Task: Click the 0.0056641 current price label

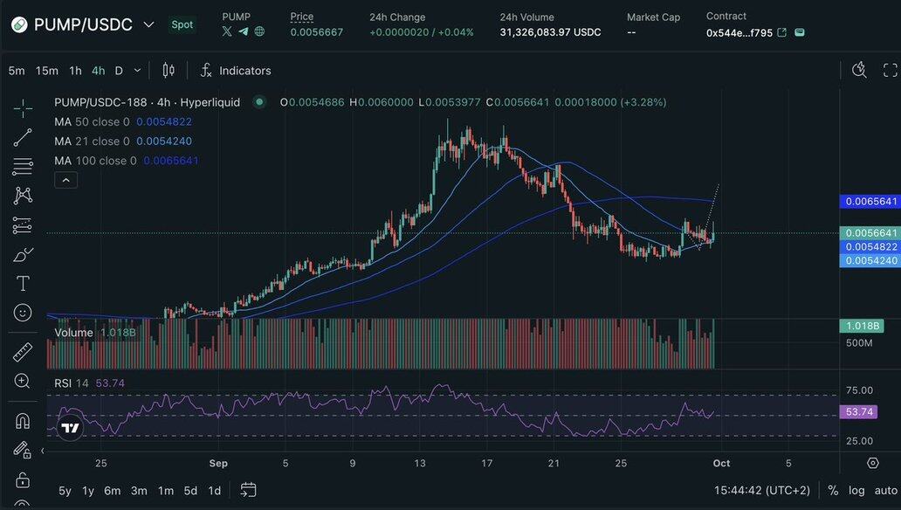Action: pyautogui.click(x=870, y=233)
